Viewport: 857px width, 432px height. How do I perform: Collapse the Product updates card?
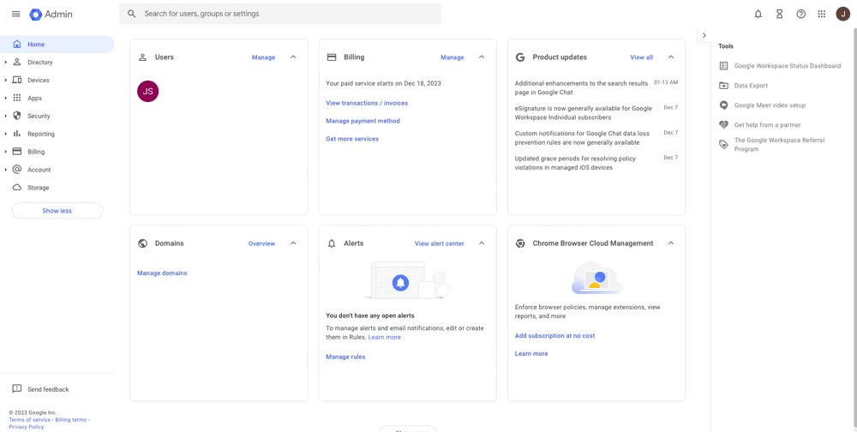(x=671, y=57)
